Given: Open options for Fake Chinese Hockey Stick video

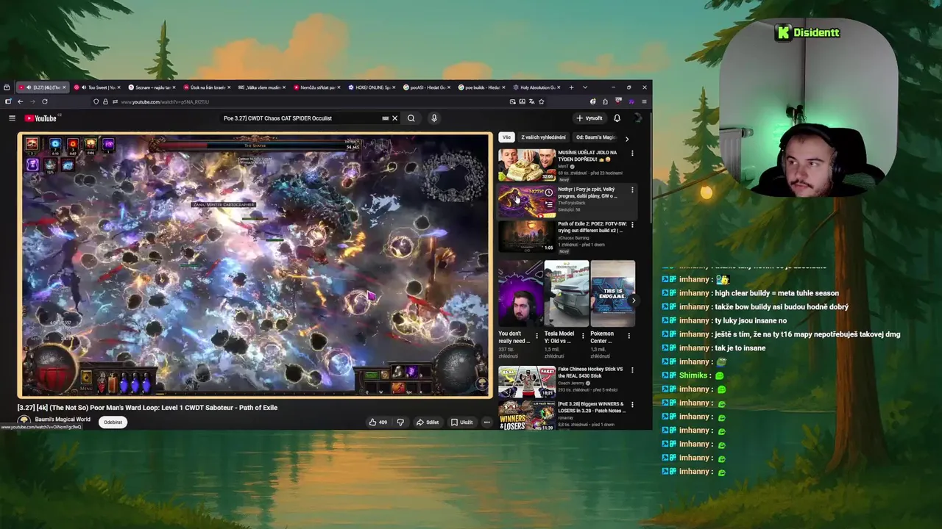Looking at the screenshot, I should [632, 370].
